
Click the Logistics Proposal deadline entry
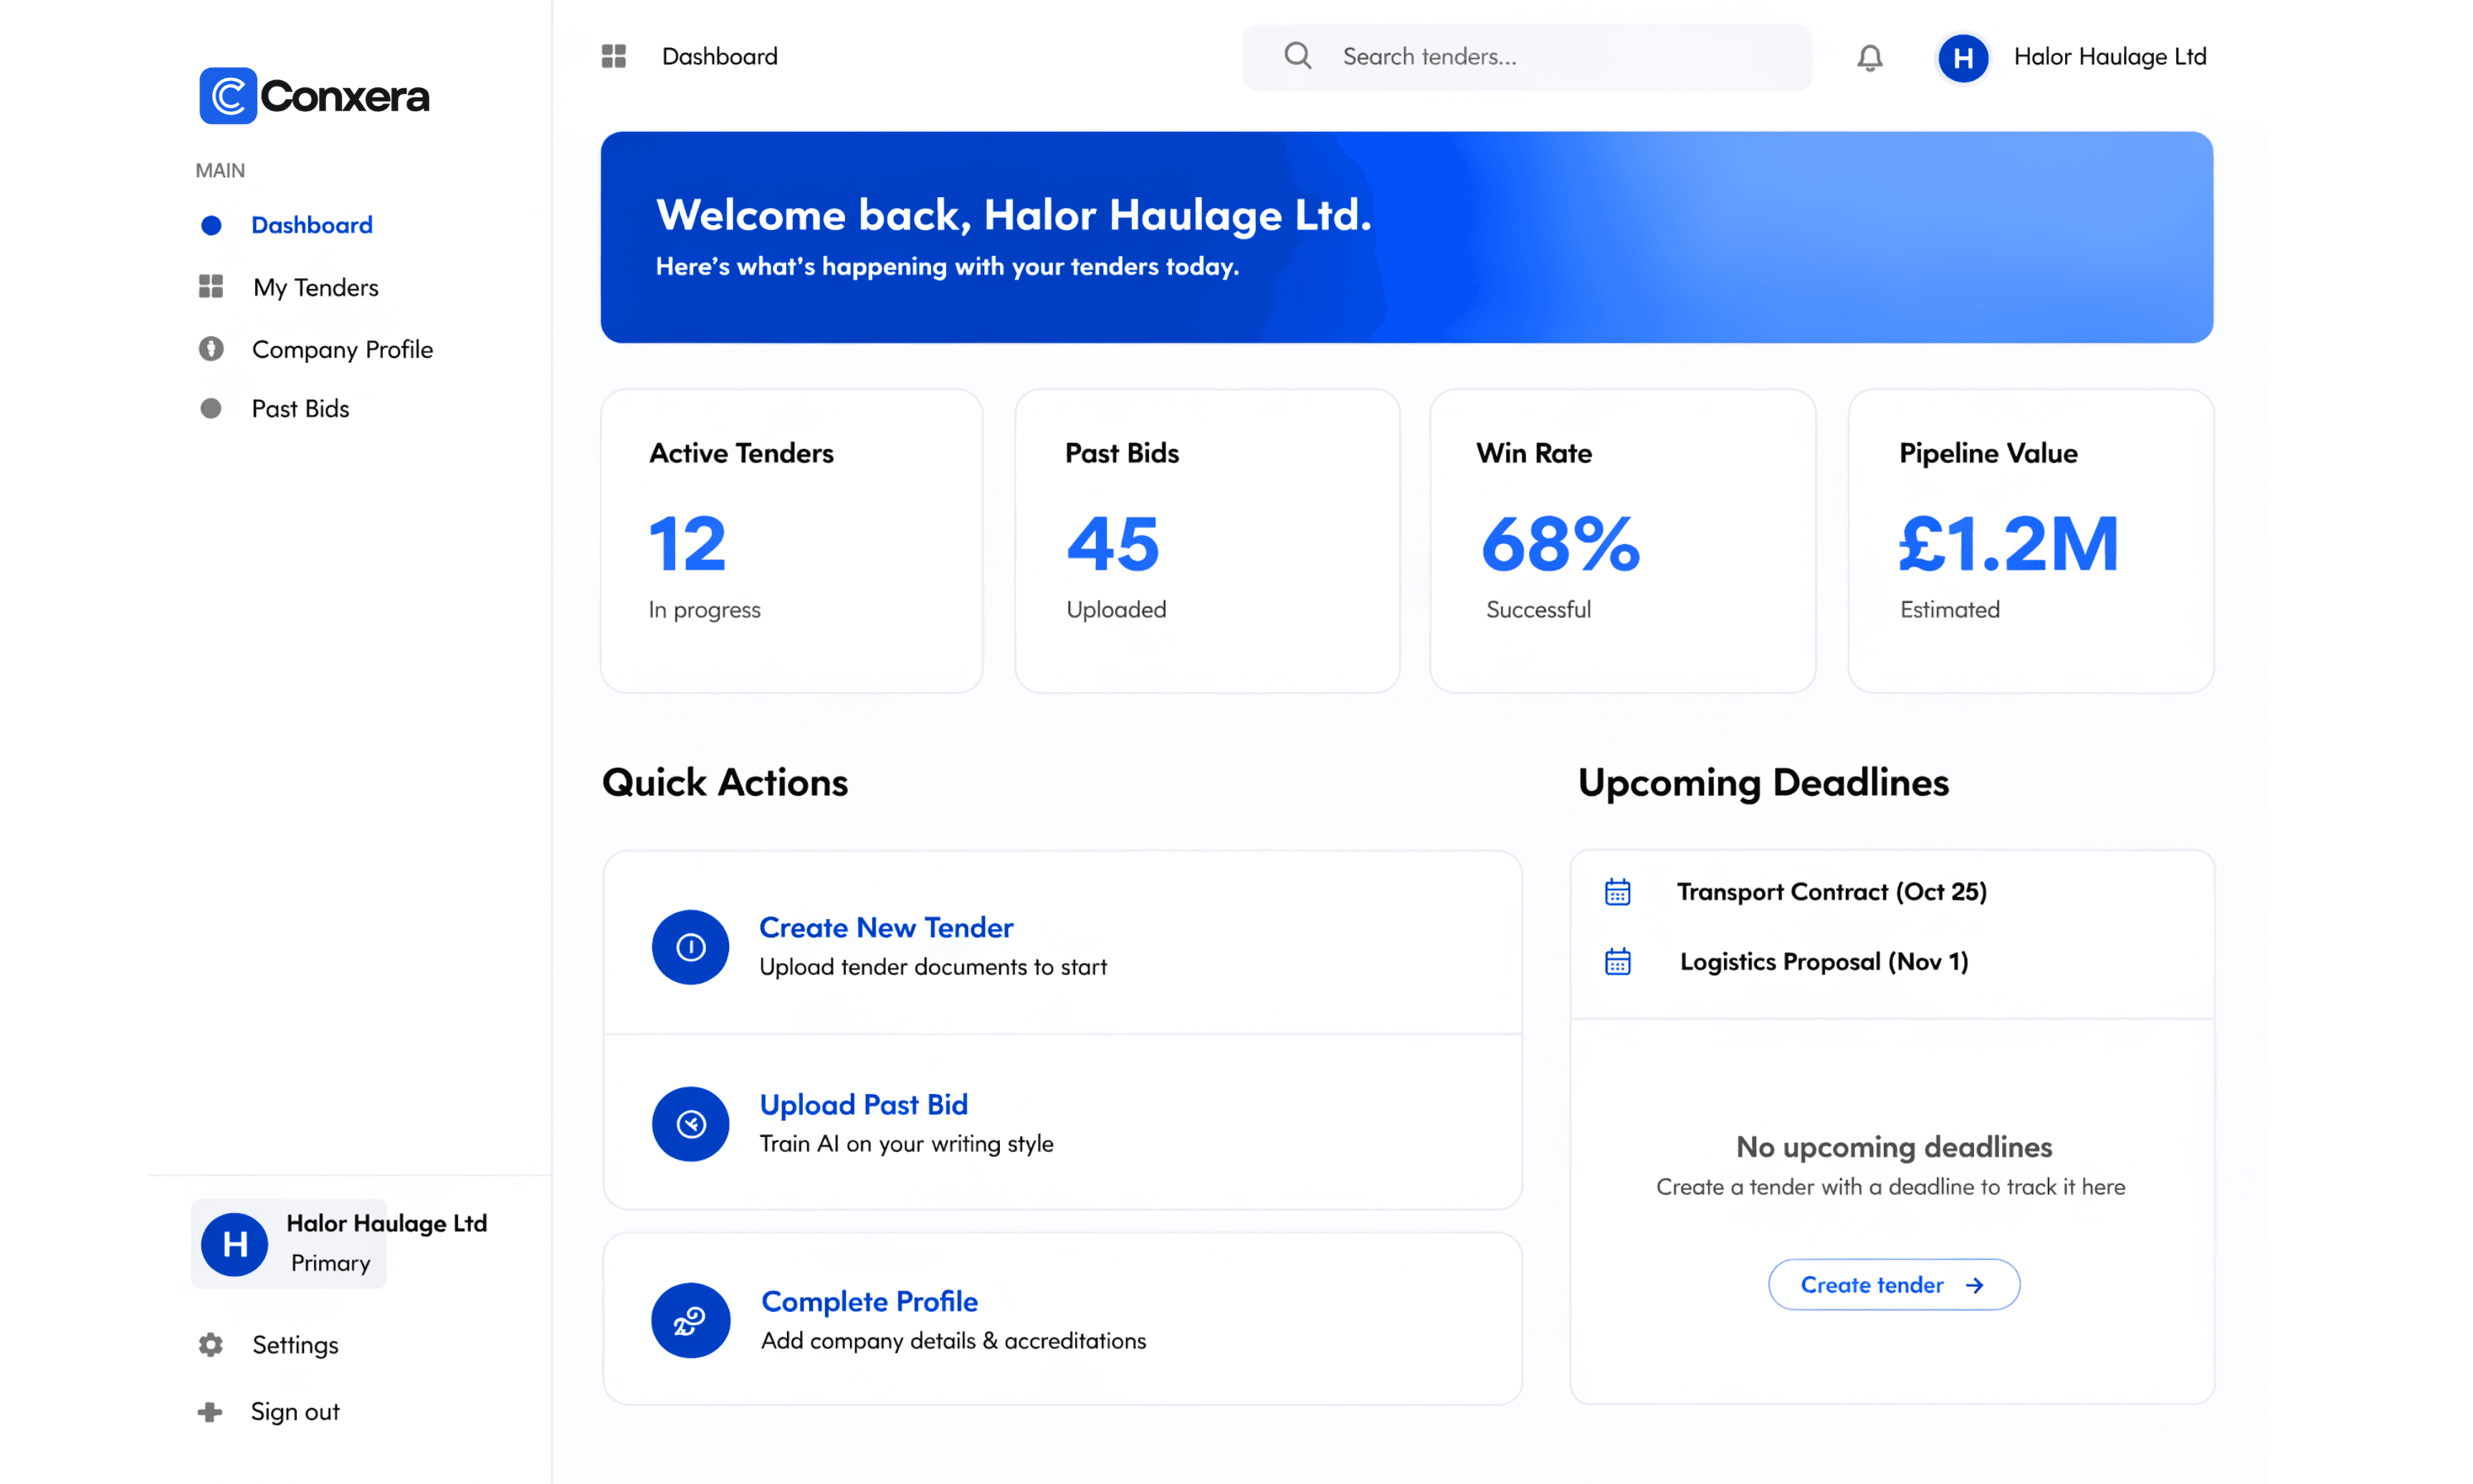(x=1824, y=961)
